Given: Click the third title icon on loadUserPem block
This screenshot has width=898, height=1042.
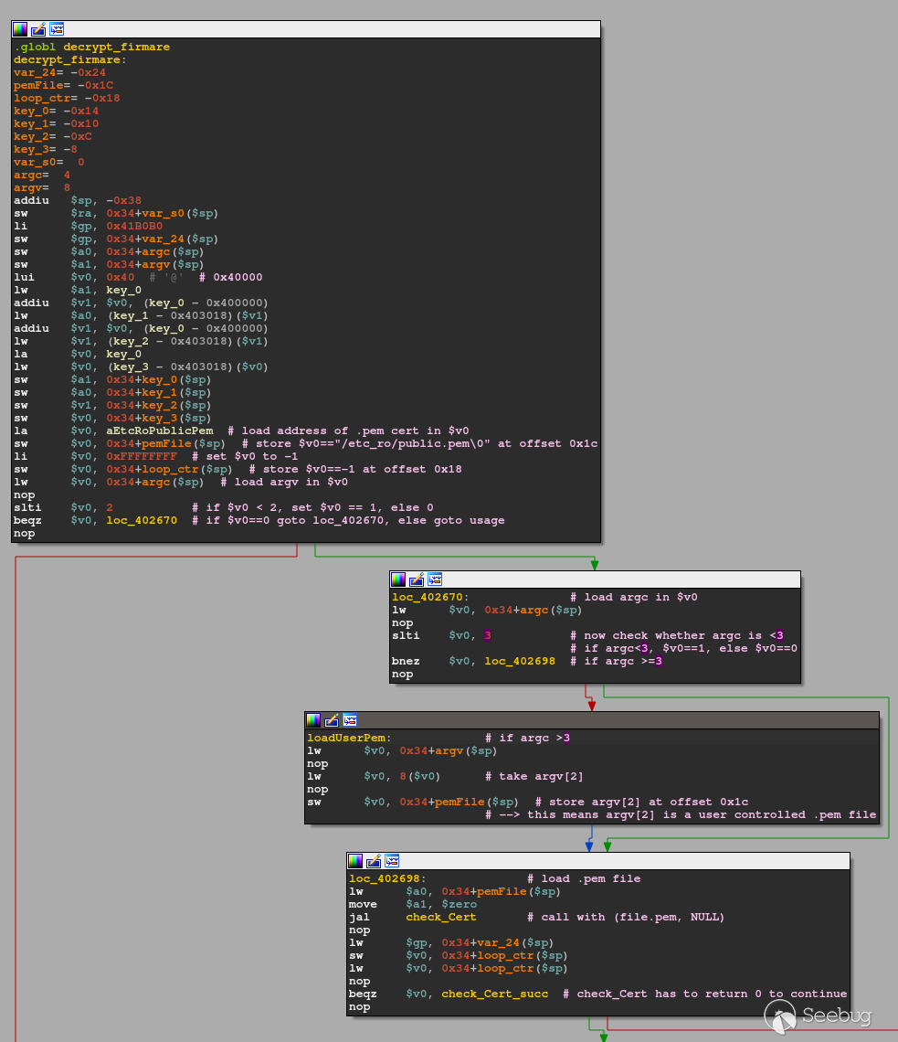Looking at the screenshot, I should (x=350, y=720).
